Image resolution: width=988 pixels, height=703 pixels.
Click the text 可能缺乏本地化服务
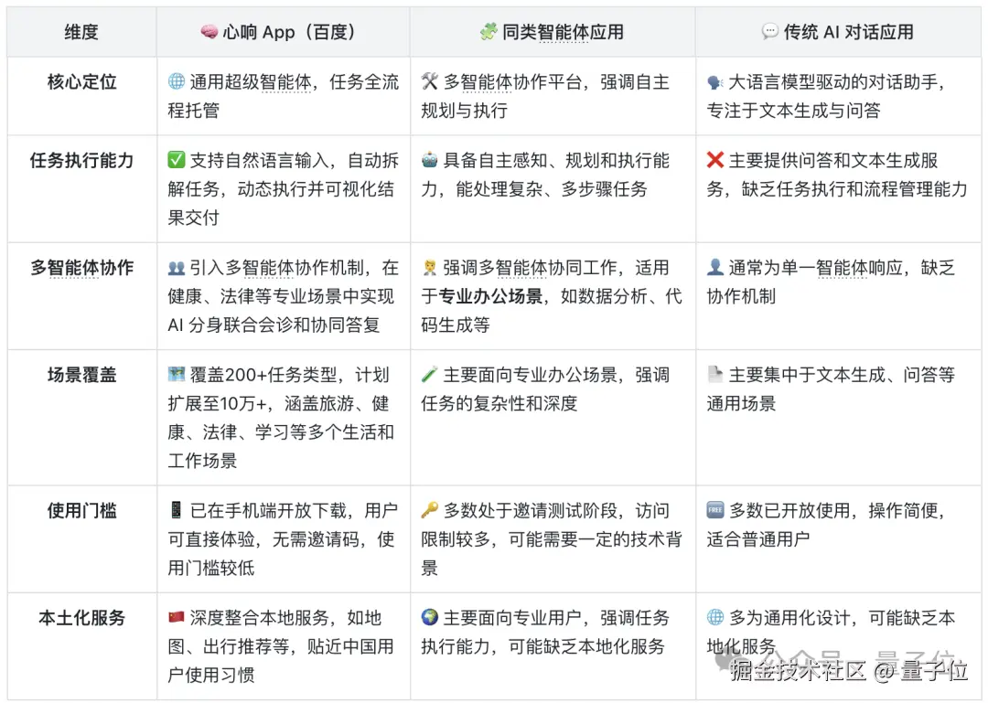[586, 646]
